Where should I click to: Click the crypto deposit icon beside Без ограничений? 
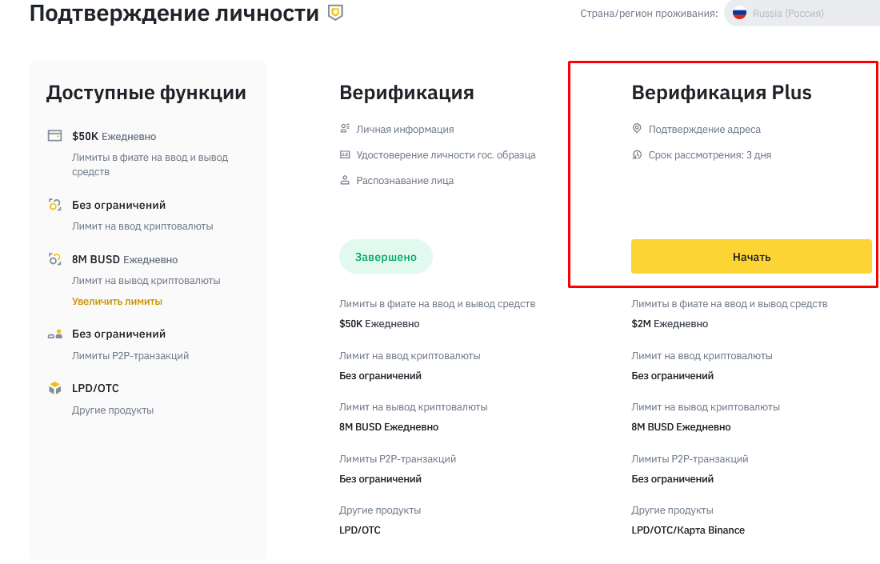click(54, 205)
